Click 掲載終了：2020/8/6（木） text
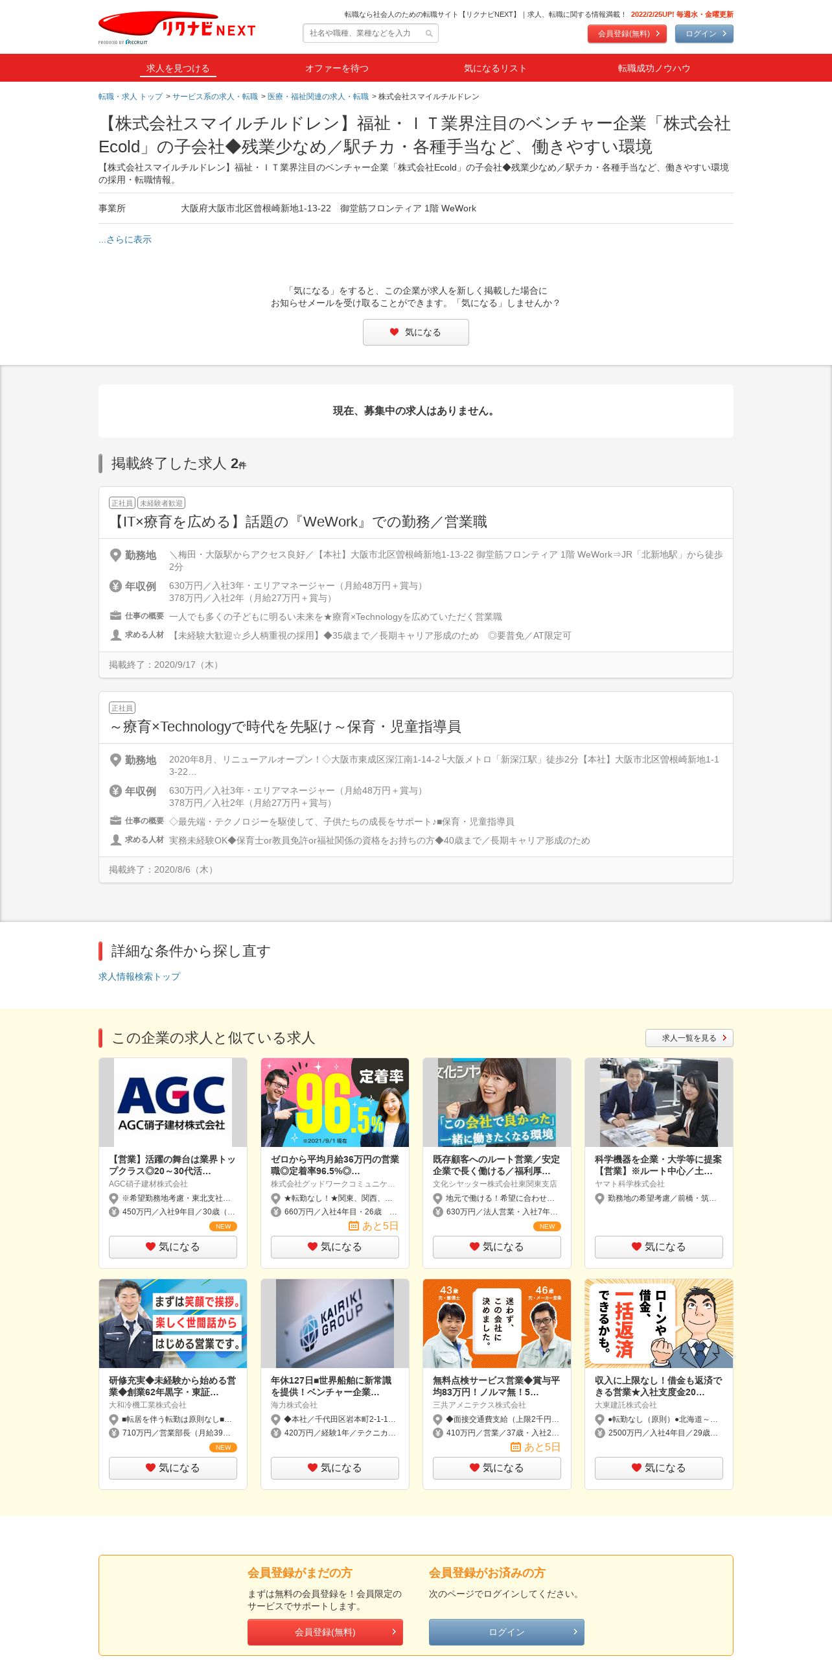 coord(163,869)
